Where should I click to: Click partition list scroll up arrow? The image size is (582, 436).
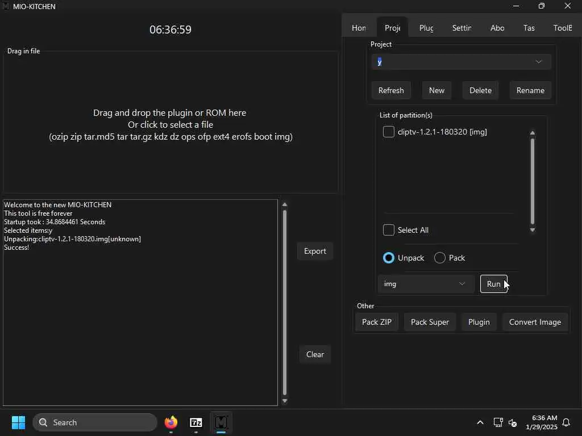click(x=533, y=133)
